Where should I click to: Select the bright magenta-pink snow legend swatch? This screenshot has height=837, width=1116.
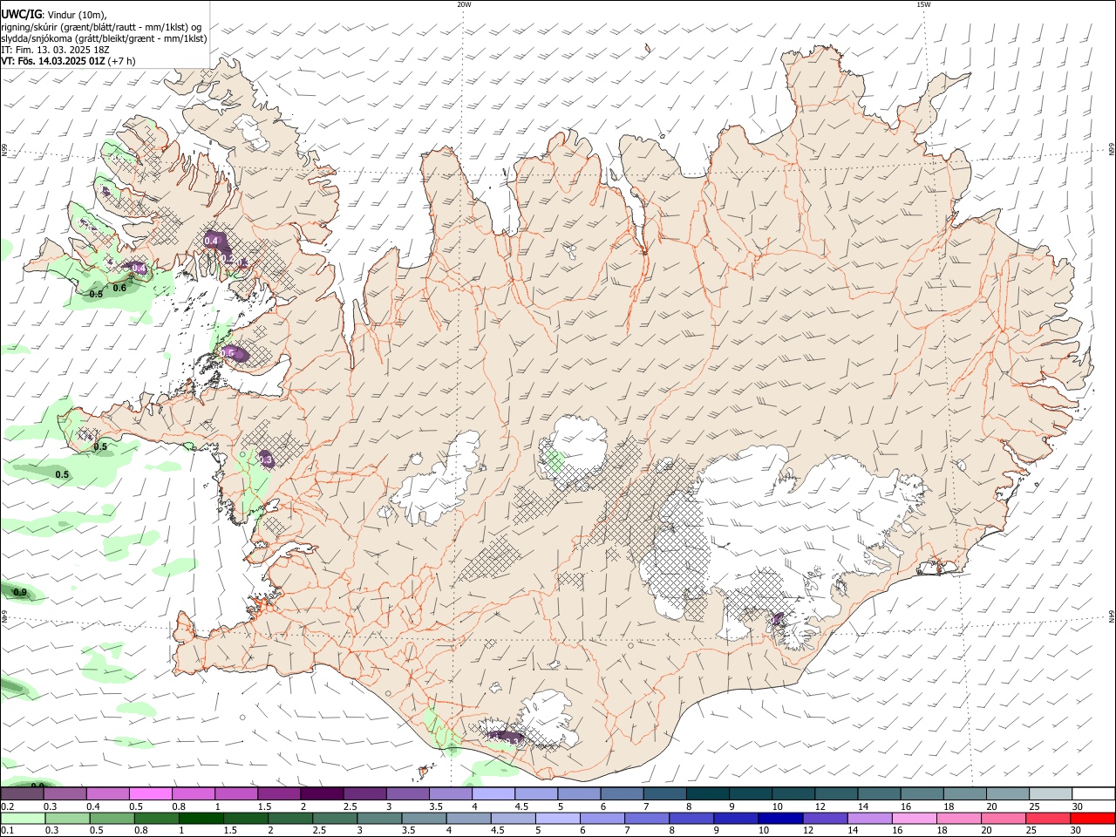[x=150, y=793]
